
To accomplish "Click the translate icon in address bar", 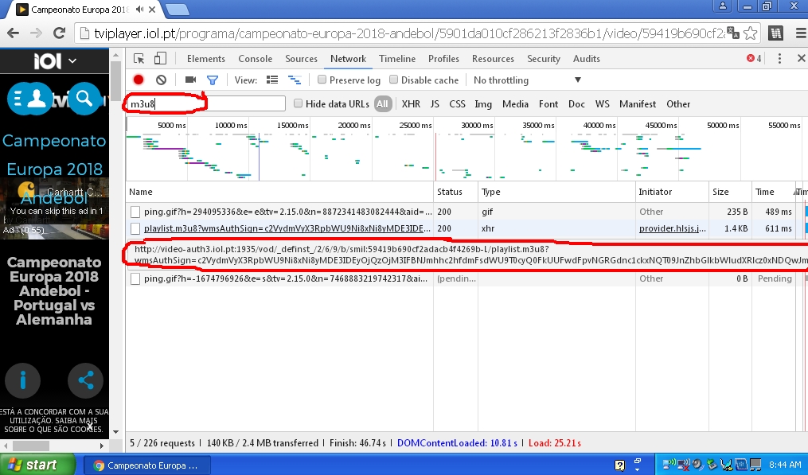I will [x=732, y=33].
